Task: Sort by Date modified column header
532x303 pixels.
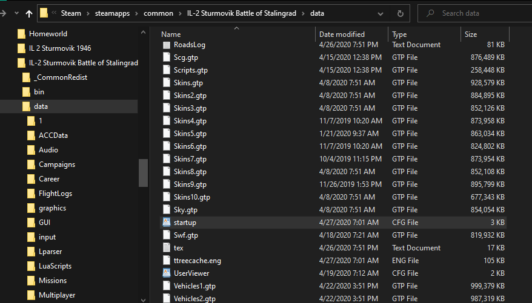Action: (342, 34)
